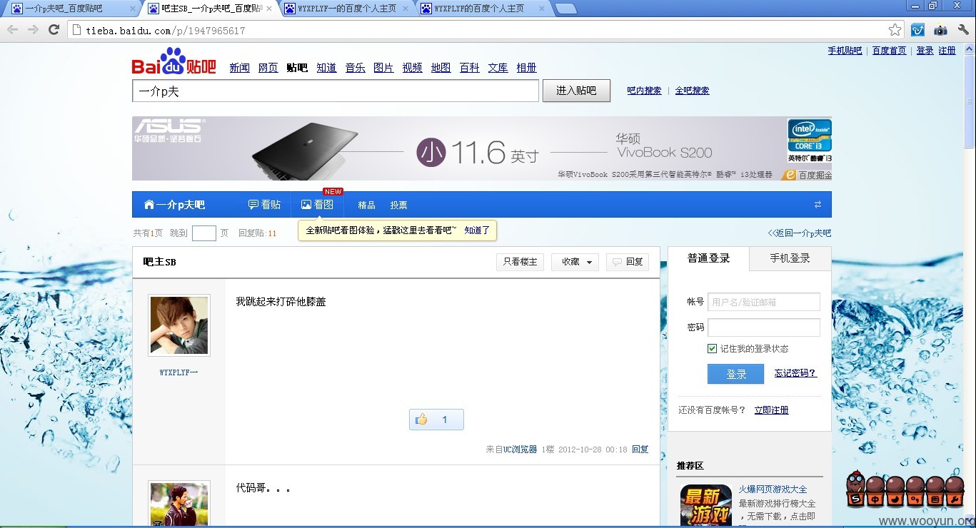The width and height of the screenshot is (976, 528).
Task: Open 相册 link in top navigation
Action: coord(527,68)
